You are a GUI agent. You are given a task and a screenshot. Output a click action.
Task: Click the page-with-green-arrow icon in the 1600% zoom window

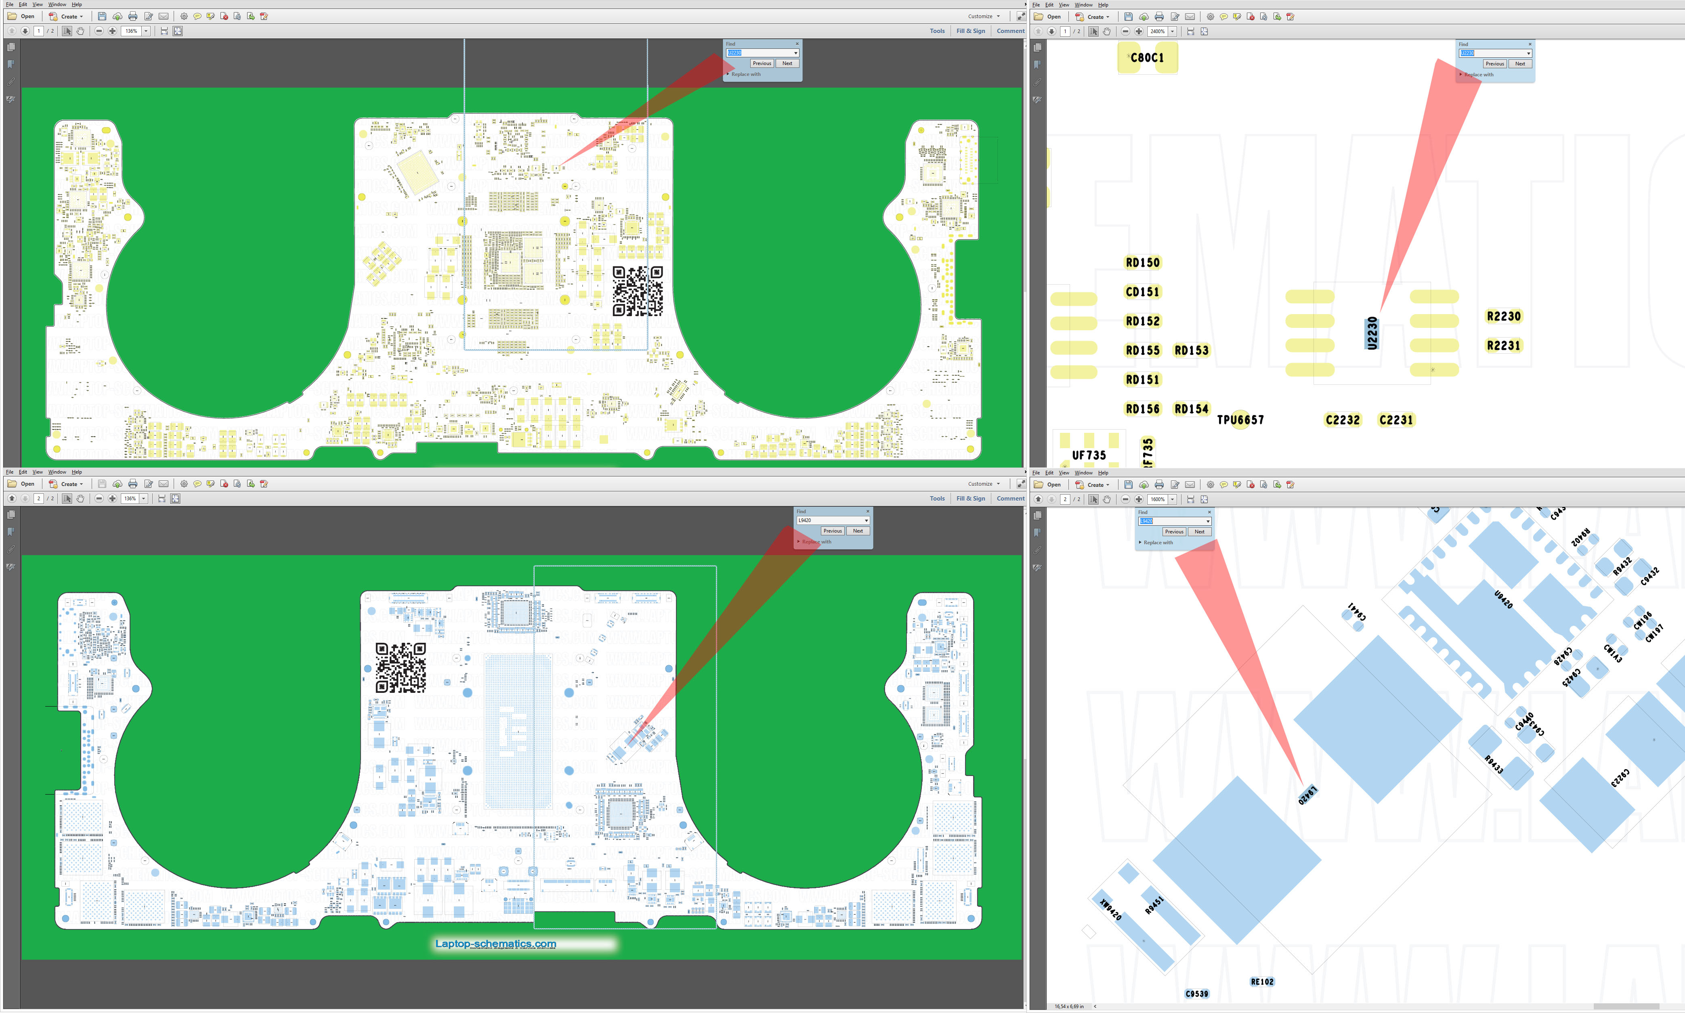point(1277,484)
